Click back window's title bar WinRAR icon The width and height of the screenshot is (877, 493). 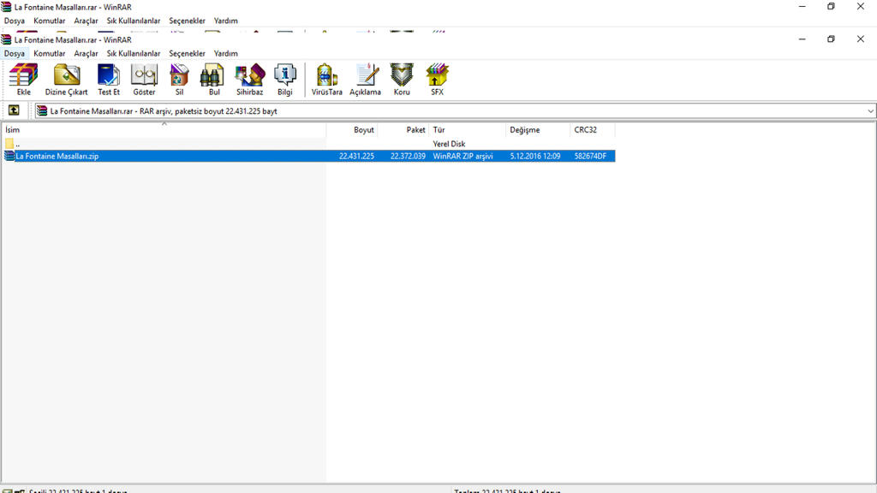pyautogui.click(x=6, y=7)
